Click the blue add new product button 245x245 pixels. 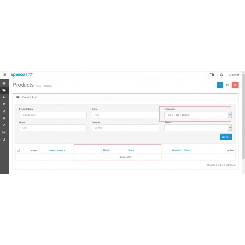pos(220,85)
